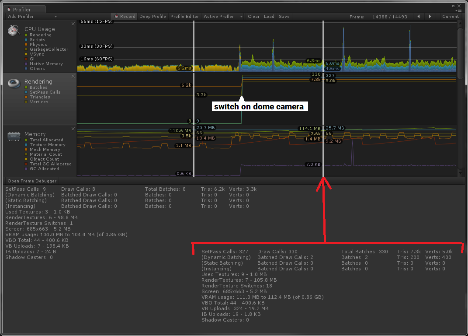468x336 pixels.
Task: Toggle the Profile Editor option
Action: point(184,17)
